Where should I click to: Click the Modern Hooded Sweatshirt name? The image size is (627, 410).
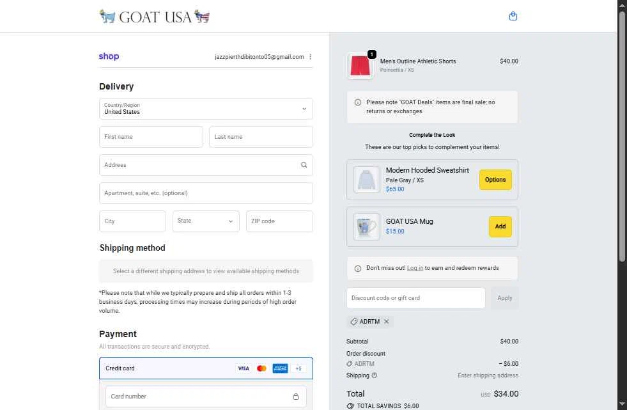[x=428, y=170]
